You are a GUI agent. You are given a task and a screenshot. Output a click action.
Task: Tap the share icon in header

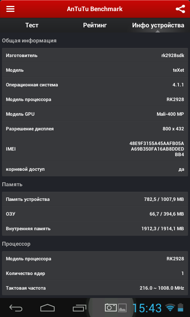click(180, 9)
